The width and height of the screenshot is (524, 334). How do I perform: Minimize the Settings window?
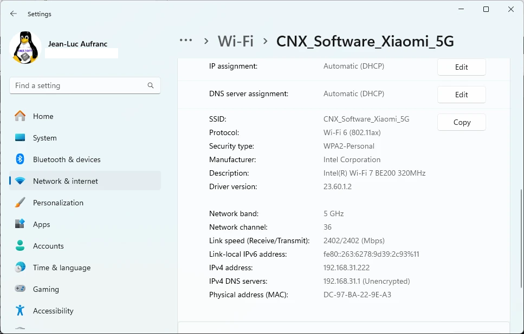pyautogui.click(x=461, y=9)
